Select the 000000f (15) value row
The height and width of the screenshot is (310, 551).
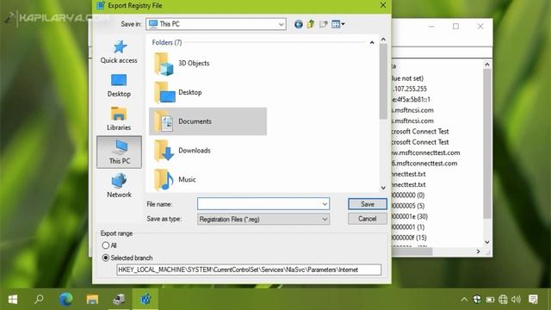point(409,238)
